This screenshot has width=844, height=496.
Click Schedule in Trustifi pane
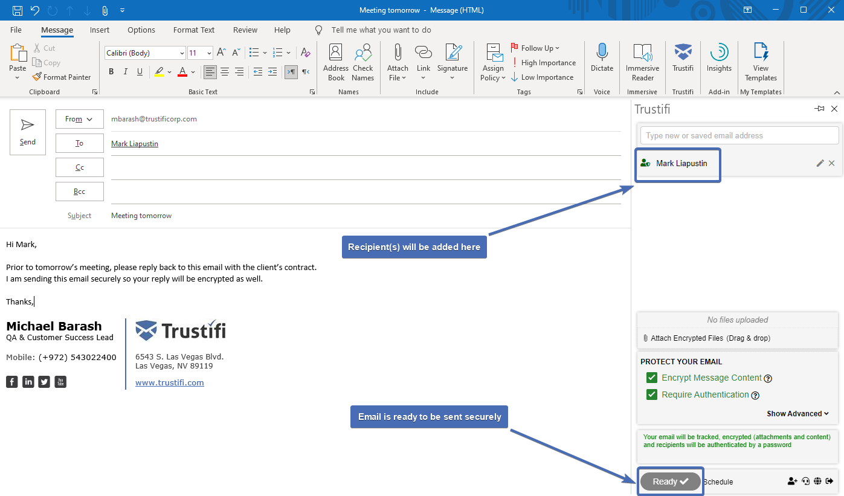(718, 482)
